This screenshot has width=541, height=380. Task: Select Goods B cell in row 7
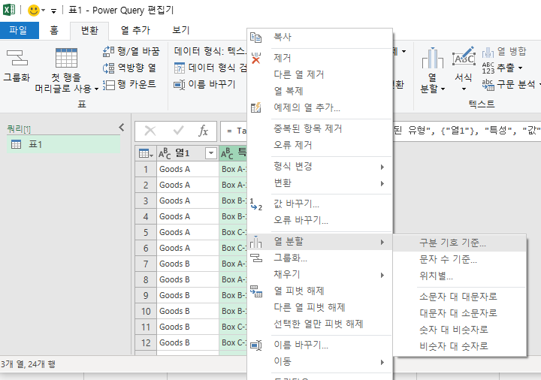click(x=188, y=264)
